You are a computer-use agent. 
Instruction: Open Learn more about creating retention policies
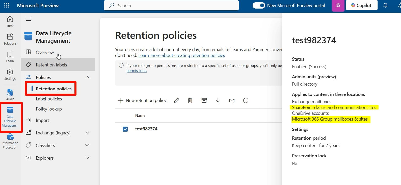(181, 55)
